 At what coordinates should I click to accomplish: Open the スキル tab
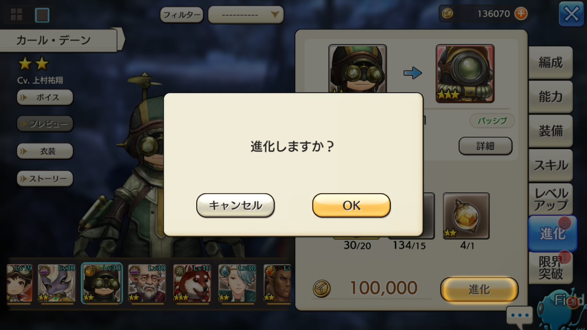point(550,165)
